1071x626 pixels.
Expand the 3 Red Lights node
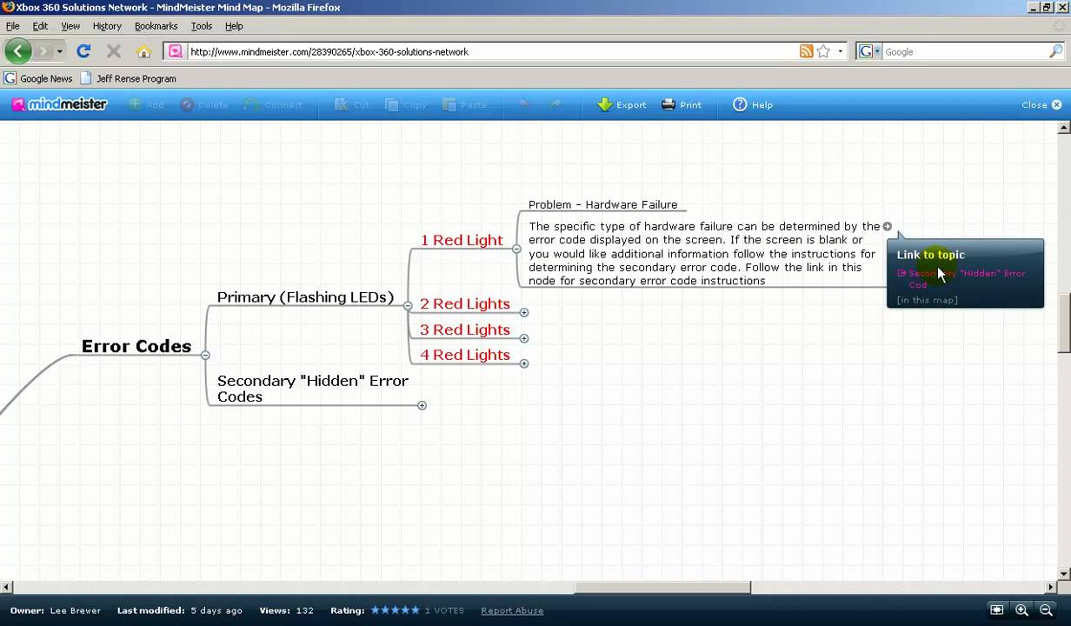[524, 338]
